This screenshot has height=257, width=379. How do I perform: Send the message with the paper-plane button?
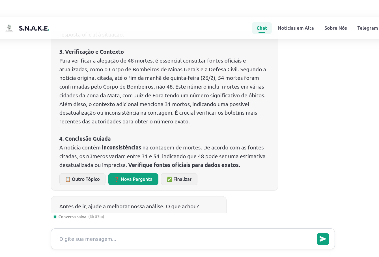click(323, 239)
